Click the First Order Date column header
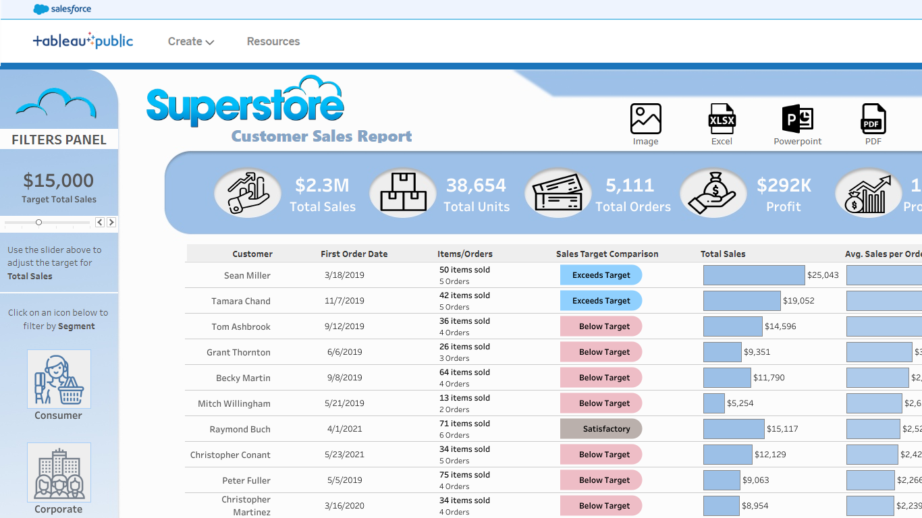Viewport: 922px width, 518px height. point(354,254)
